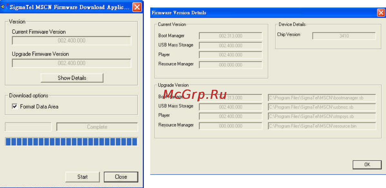Click the Current Firmware Version field
This screenshot has height=188, width=386.
pos(72,40)
